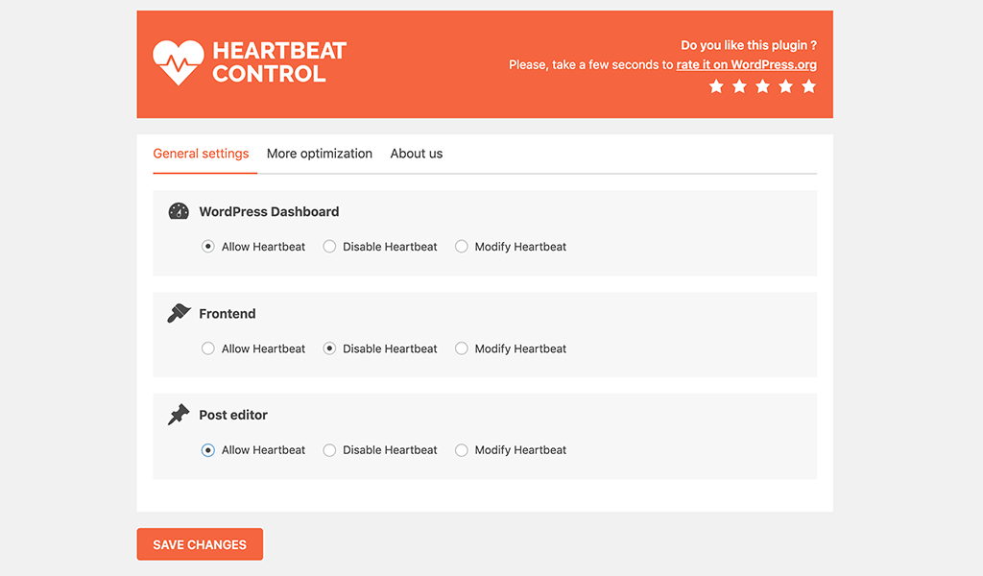Open the About us tab

pyautogui.click(x=416, y=154)
